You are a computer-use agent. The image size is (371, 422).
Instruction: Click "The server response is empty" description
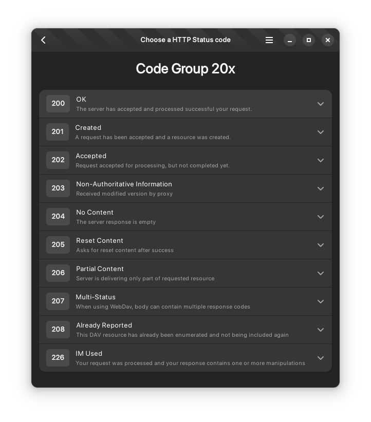pos(116,222)
